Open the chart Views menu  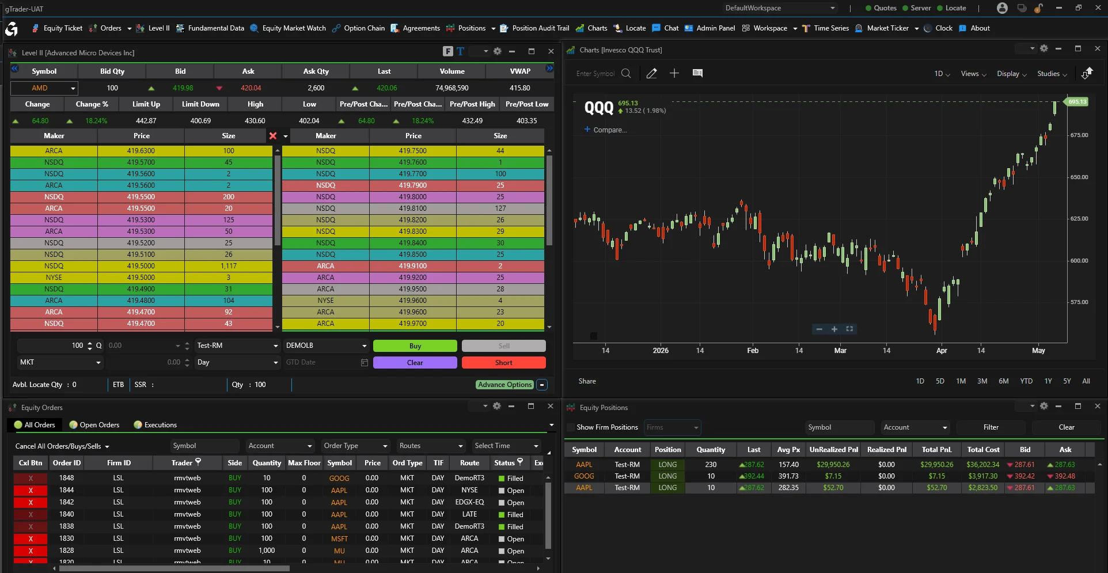pyautogui.click(x=973, y=74)
